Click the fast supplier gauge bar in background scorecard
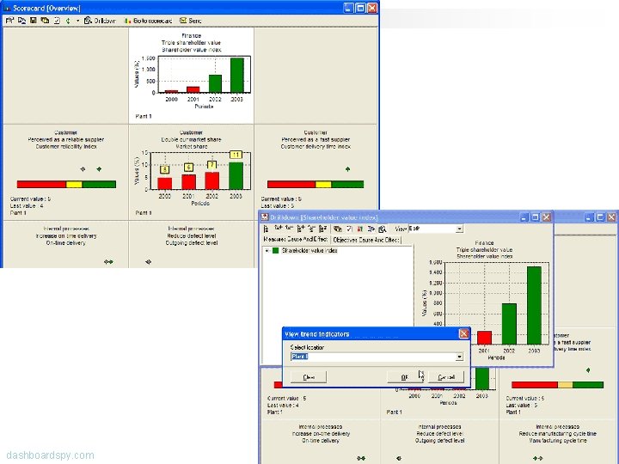Viewport: 619px width, 464px height. click(x=557, y=385)
